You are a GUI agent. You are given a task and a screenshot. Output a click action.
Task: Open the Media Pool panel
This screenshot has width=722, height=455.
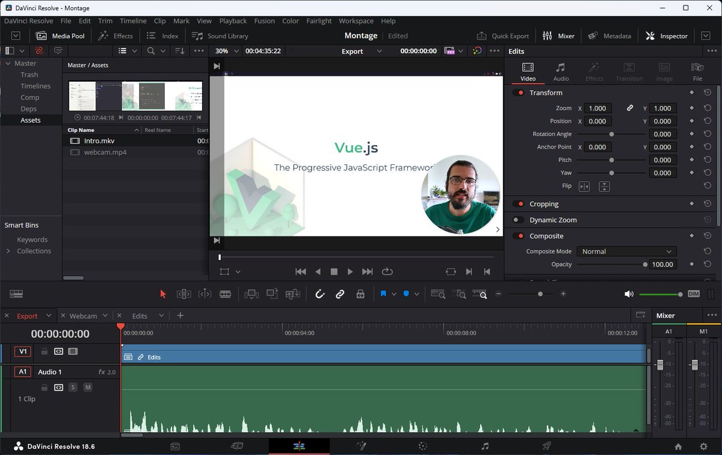tap(60, 36)
